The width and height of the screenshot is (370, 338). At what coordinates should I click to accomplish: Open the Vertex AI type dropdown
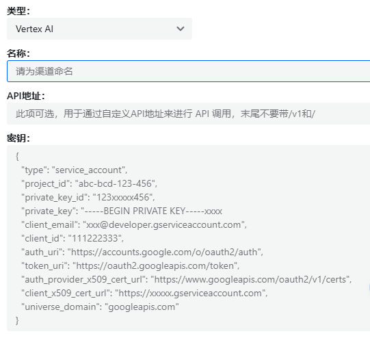pos(99,29)
